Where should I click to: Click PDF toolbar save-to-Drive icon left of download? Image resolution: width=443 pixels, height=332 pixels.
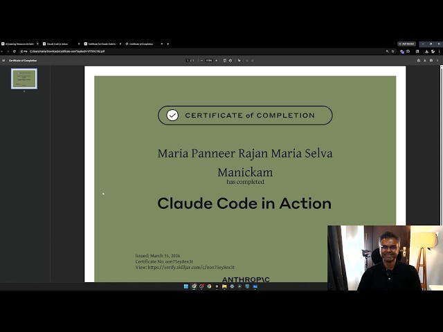[419, 60]
